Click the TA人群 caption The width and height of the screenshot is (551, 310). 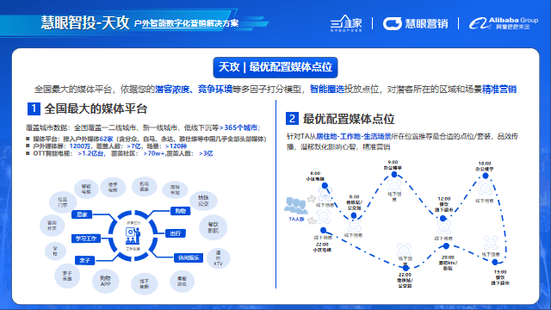296,219
